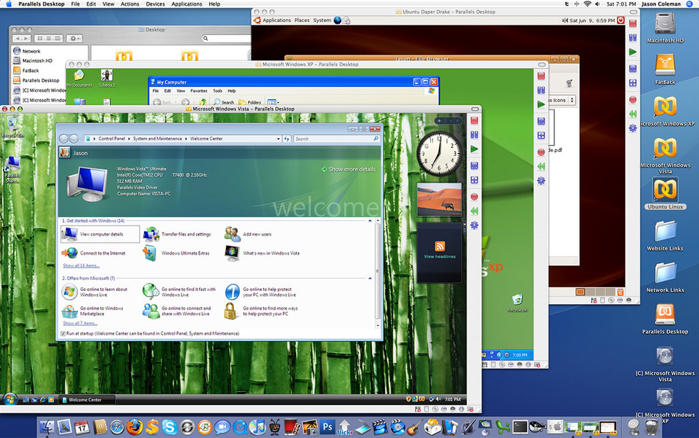Click Folders button in My Computer toolbar
This screenshot has width=699, height=438.
click(x=250, y=102)
